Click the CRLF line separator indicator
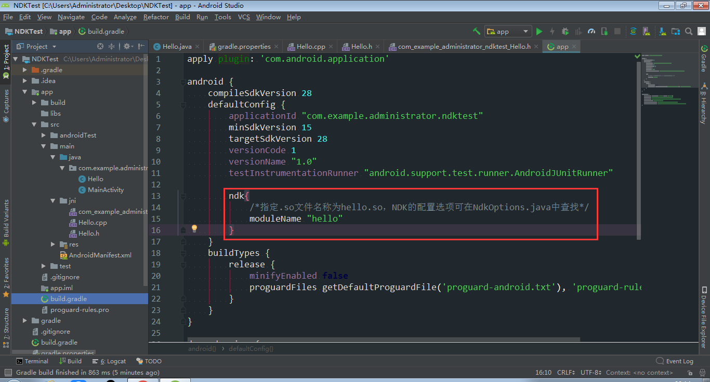 click(566, 373)
